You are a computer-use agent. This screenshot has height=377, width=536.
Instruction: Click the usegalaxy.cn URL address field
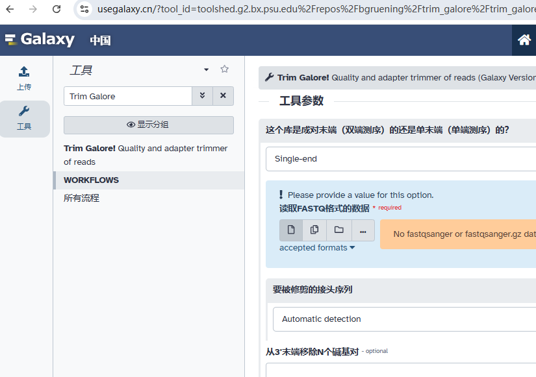click(x=316, y=9)
